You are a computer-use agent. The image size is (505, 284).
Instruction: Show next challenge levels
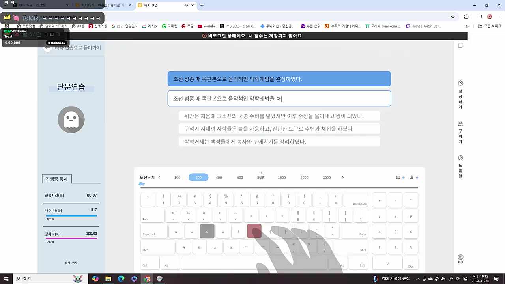pos(342,177)
